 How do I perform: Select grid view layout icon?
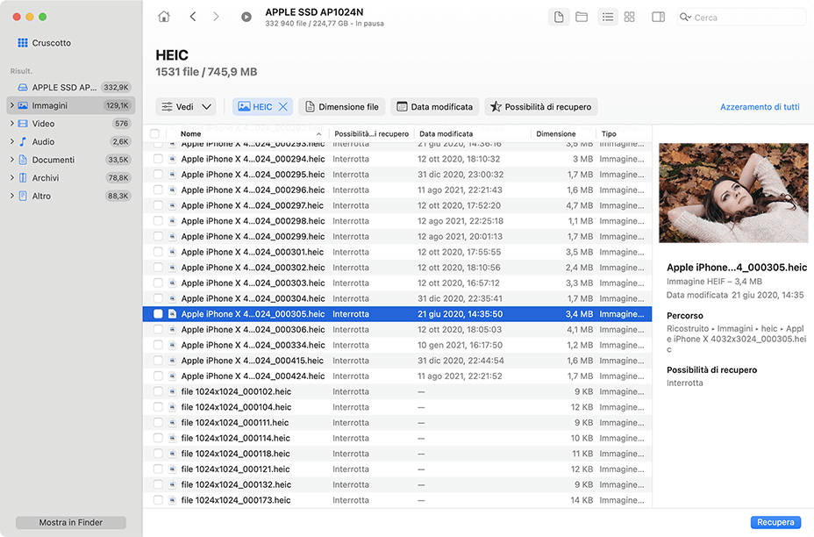(629, 18)
